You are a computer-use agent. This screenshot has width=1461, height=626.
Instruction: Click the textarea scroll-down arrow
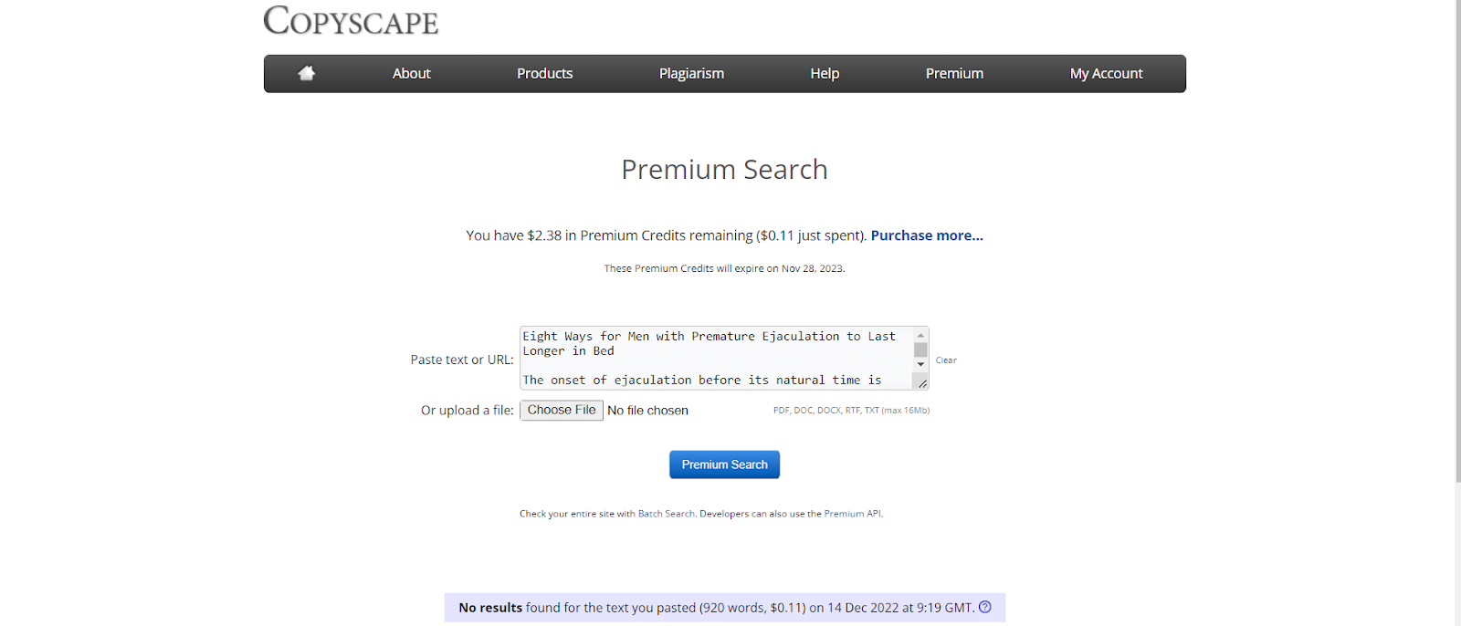pyautogui.click(x=920, y=364)
